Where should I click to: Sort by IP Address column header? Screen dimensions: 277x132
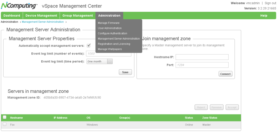[x=60, y=118]
